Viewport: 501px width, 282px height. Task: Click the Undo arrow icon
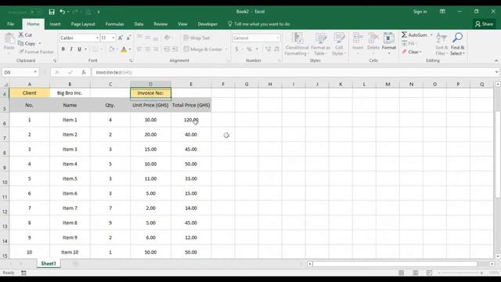(63, 12)
